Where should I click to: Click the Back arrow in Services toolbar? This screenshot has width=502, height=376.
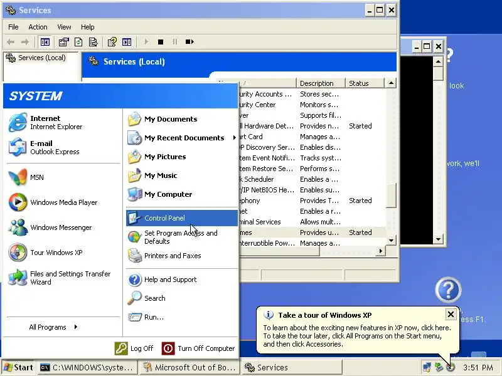coord(11,42)
